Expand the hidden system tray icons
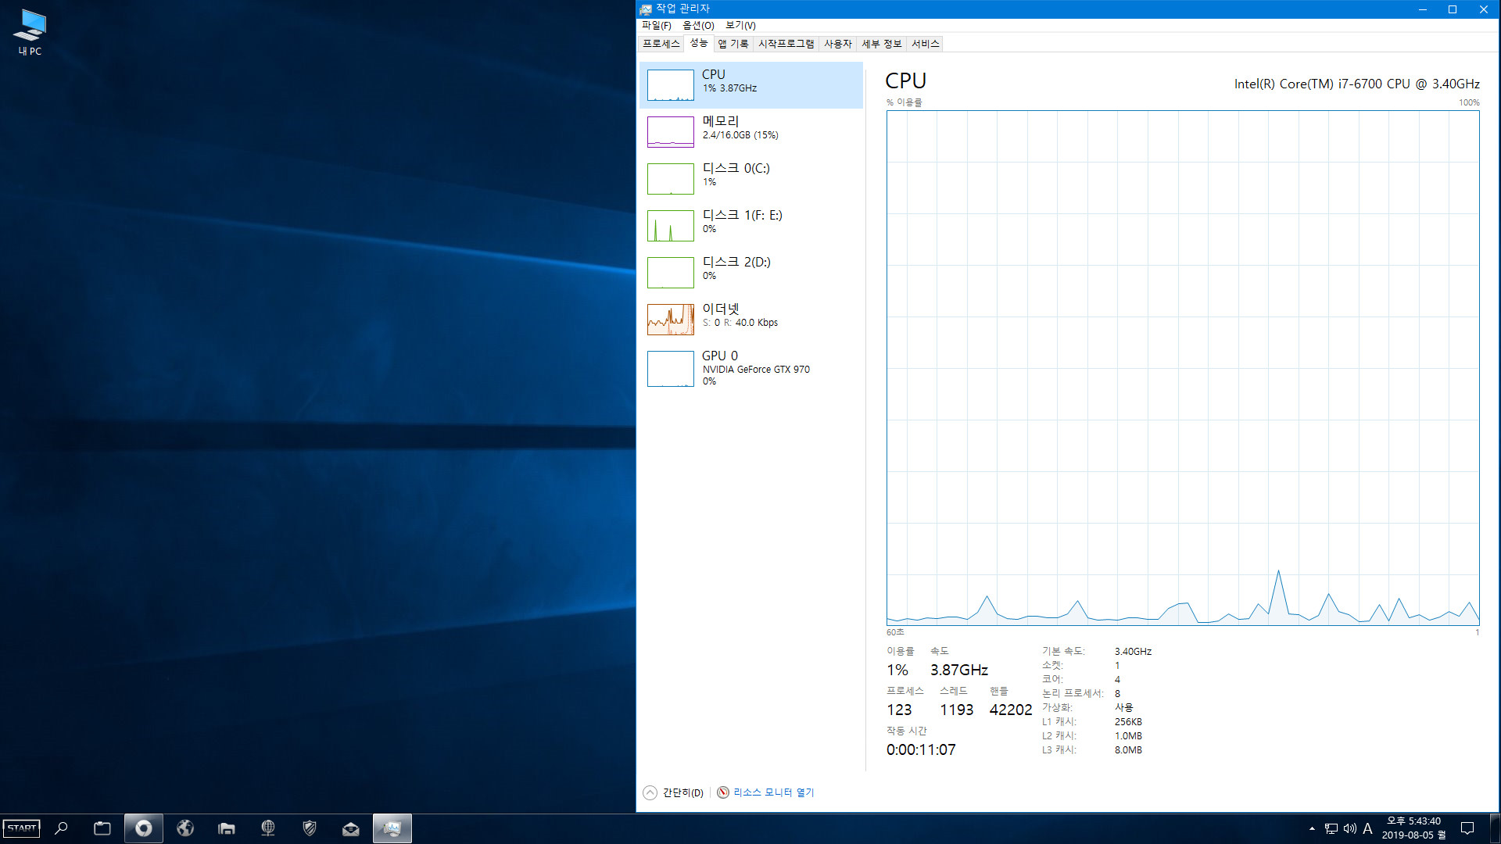 point(1312,828)
